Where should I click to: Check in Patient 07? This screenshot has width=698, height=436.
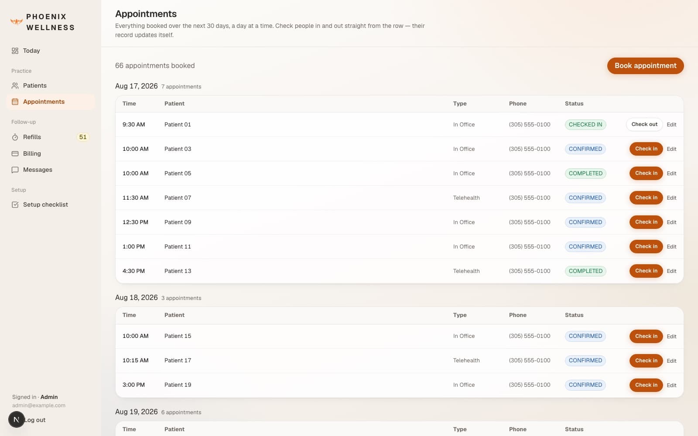coord(646,198)
